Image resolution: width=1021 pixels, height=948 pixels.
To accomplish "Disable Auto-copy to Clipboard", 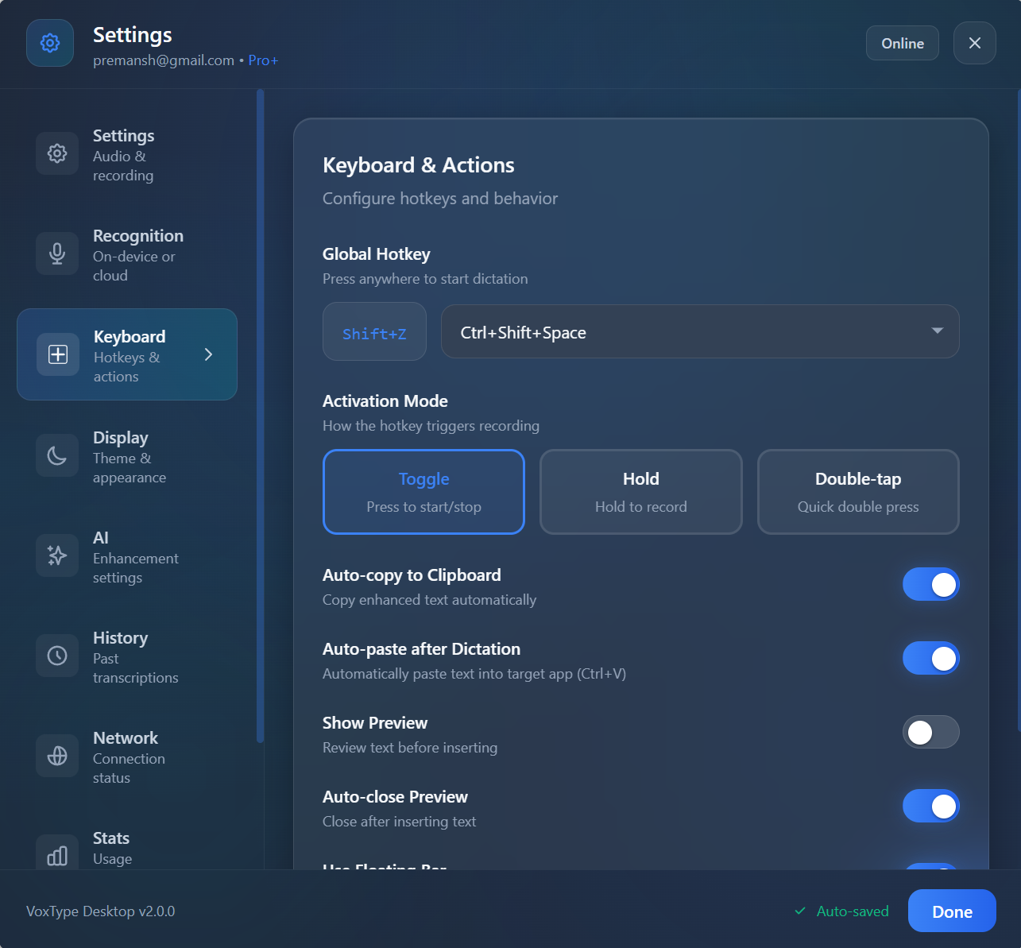I will click(x=930, y=584).
